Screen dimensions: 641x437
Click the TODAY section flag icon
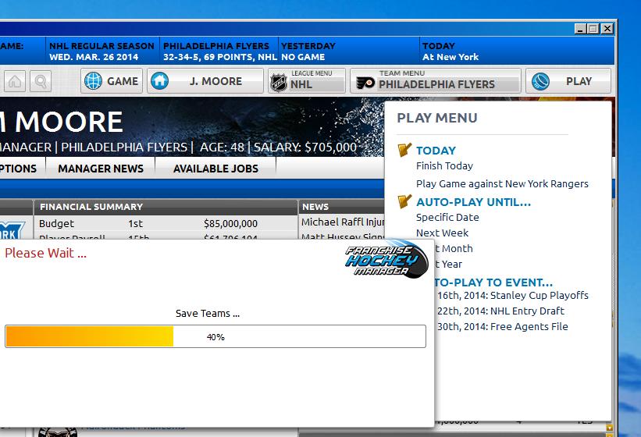tap(404, 150)
